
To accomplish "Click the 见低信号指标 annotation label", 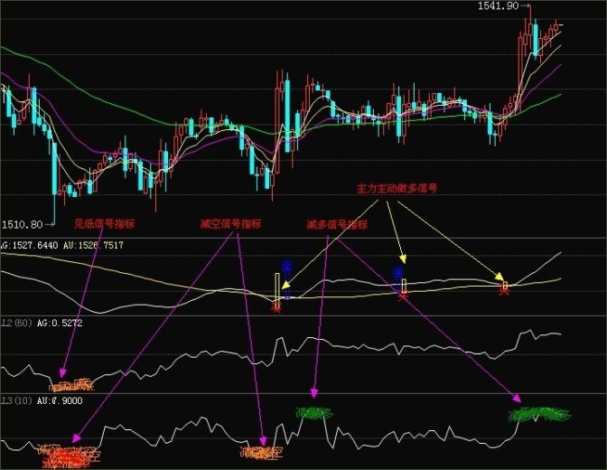I will (x=104, y=224).
